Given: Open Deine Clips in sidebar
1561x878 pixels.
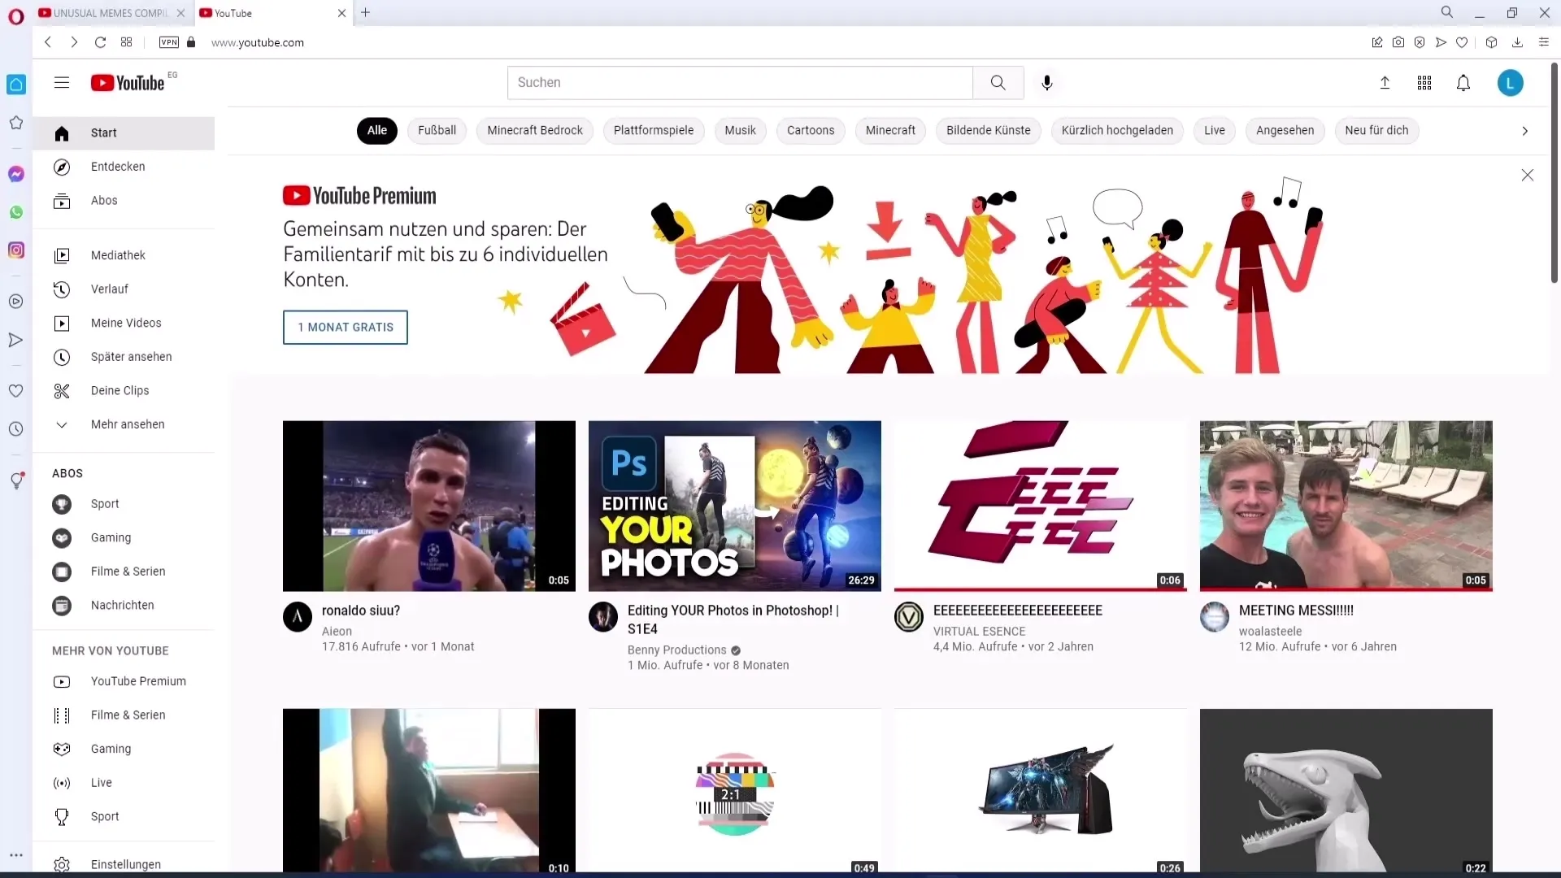Looking at the screenshot, I should click(124, 391).
